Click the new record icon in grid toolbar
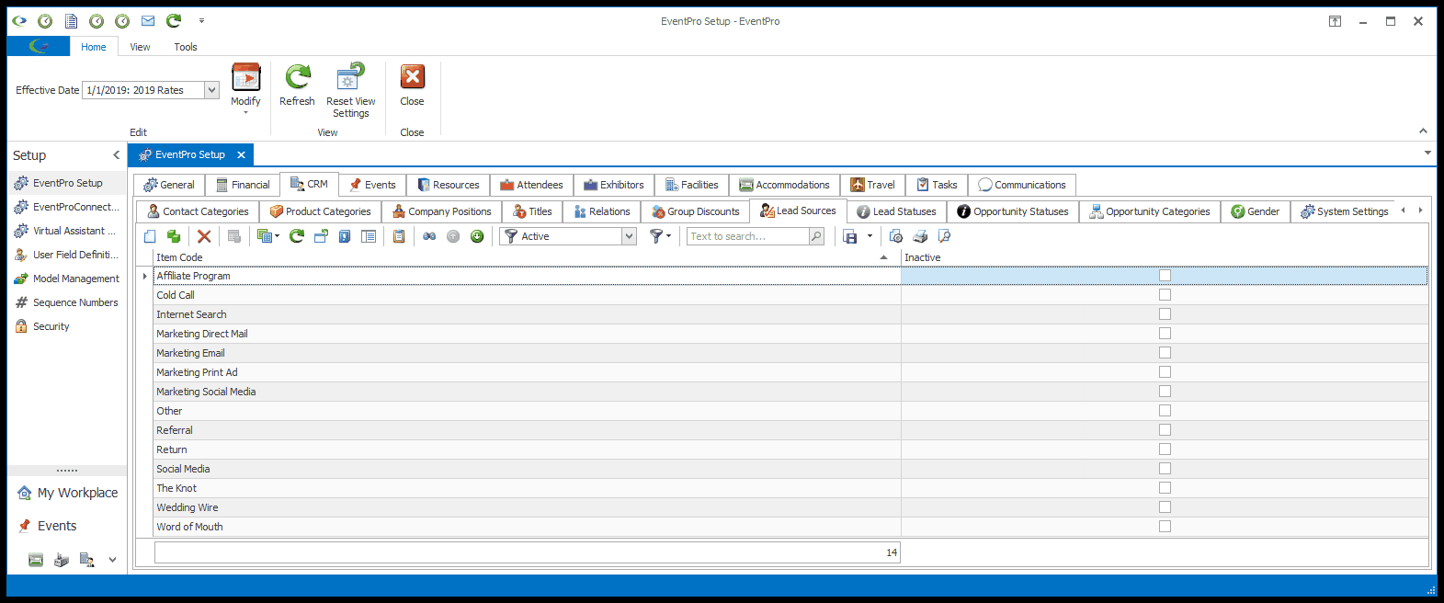 tap(150, 236)
